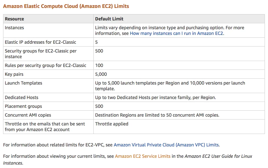Select the Rules per security group cell
The image size is (268, 168).
coord(45,65)
